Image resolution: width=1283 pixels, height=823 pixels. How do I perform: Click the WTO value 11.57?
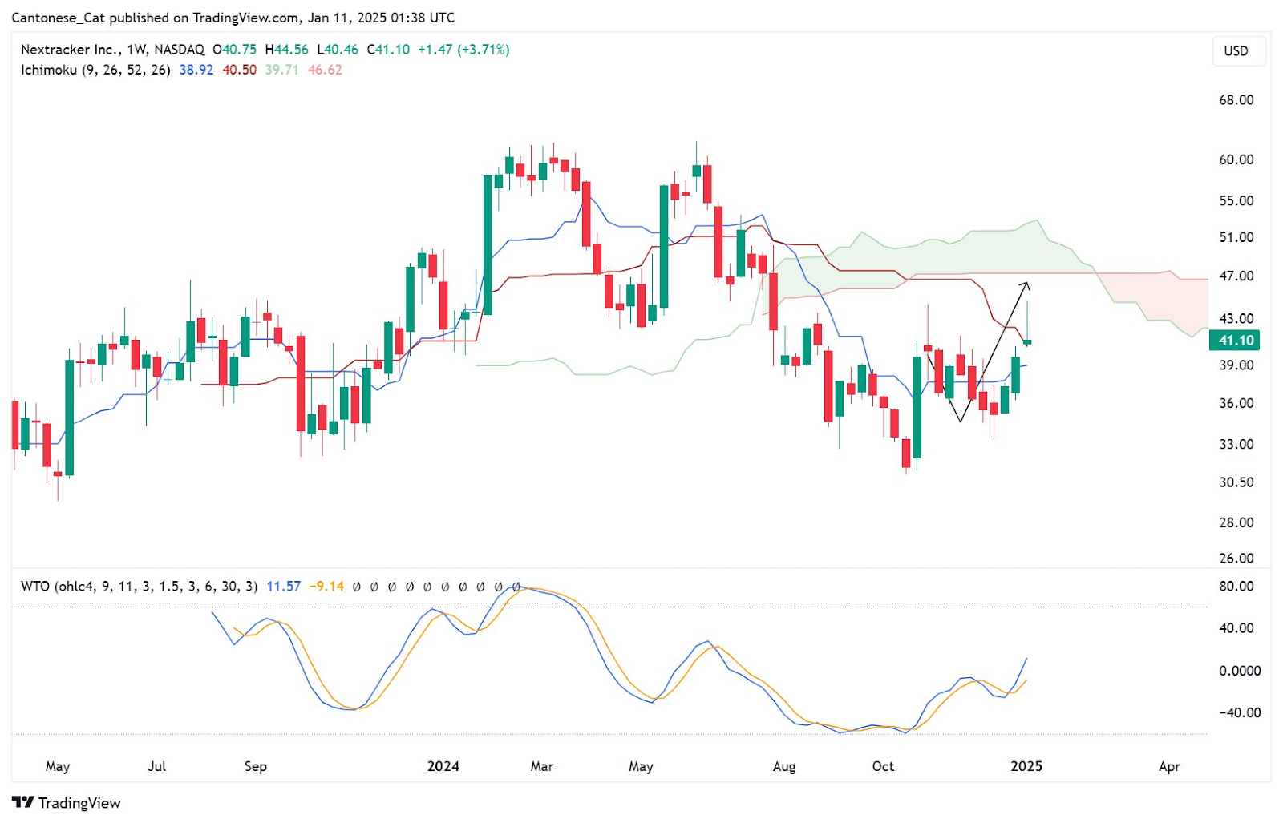click(x=283, y=586)
